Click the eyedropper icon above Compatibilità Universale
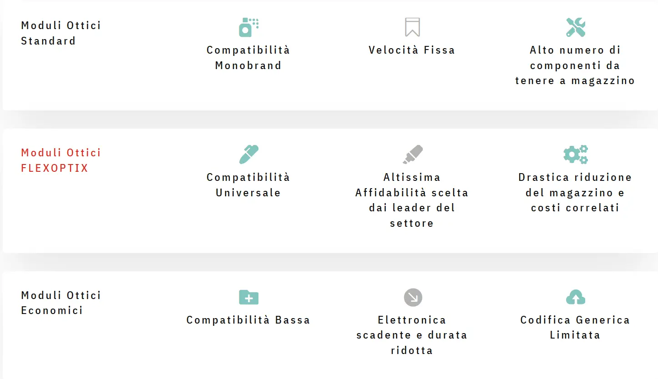This screenshot has width=658, height=379. tap(248, 155)
